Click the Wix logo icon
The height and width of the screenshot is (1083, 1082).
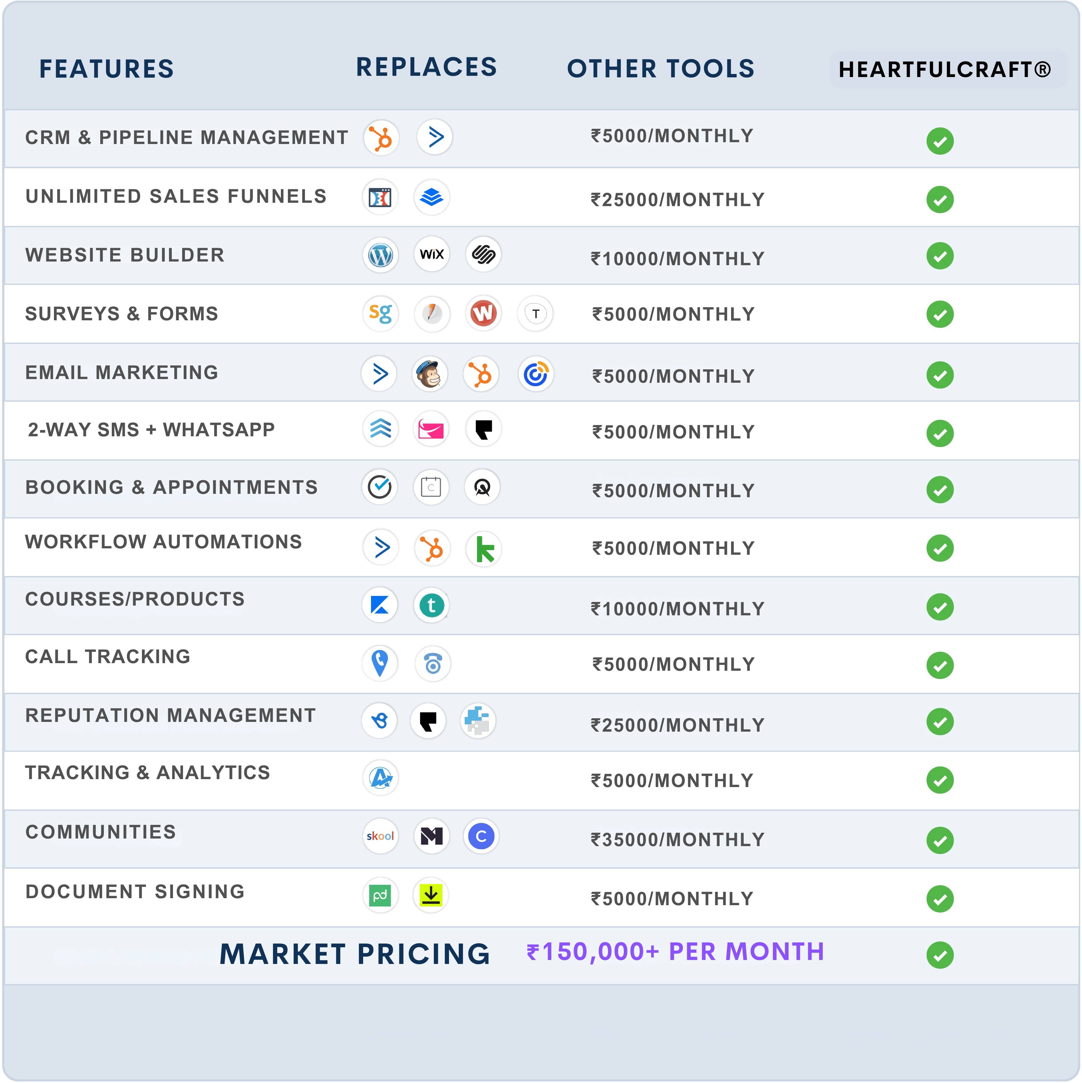431,255
